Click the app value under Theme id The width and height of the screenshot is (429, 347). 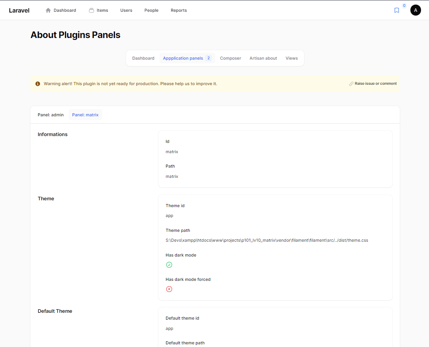[169, 216]
